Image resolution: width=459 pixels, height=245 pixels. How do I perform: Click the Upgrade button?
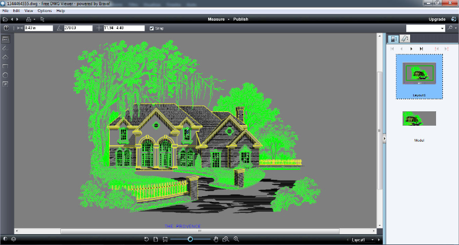point(437,19)
